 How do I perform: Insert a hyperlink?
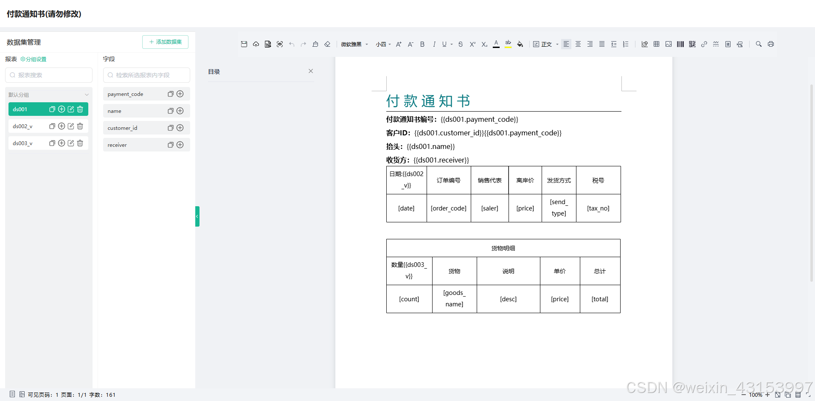point(704,44)
